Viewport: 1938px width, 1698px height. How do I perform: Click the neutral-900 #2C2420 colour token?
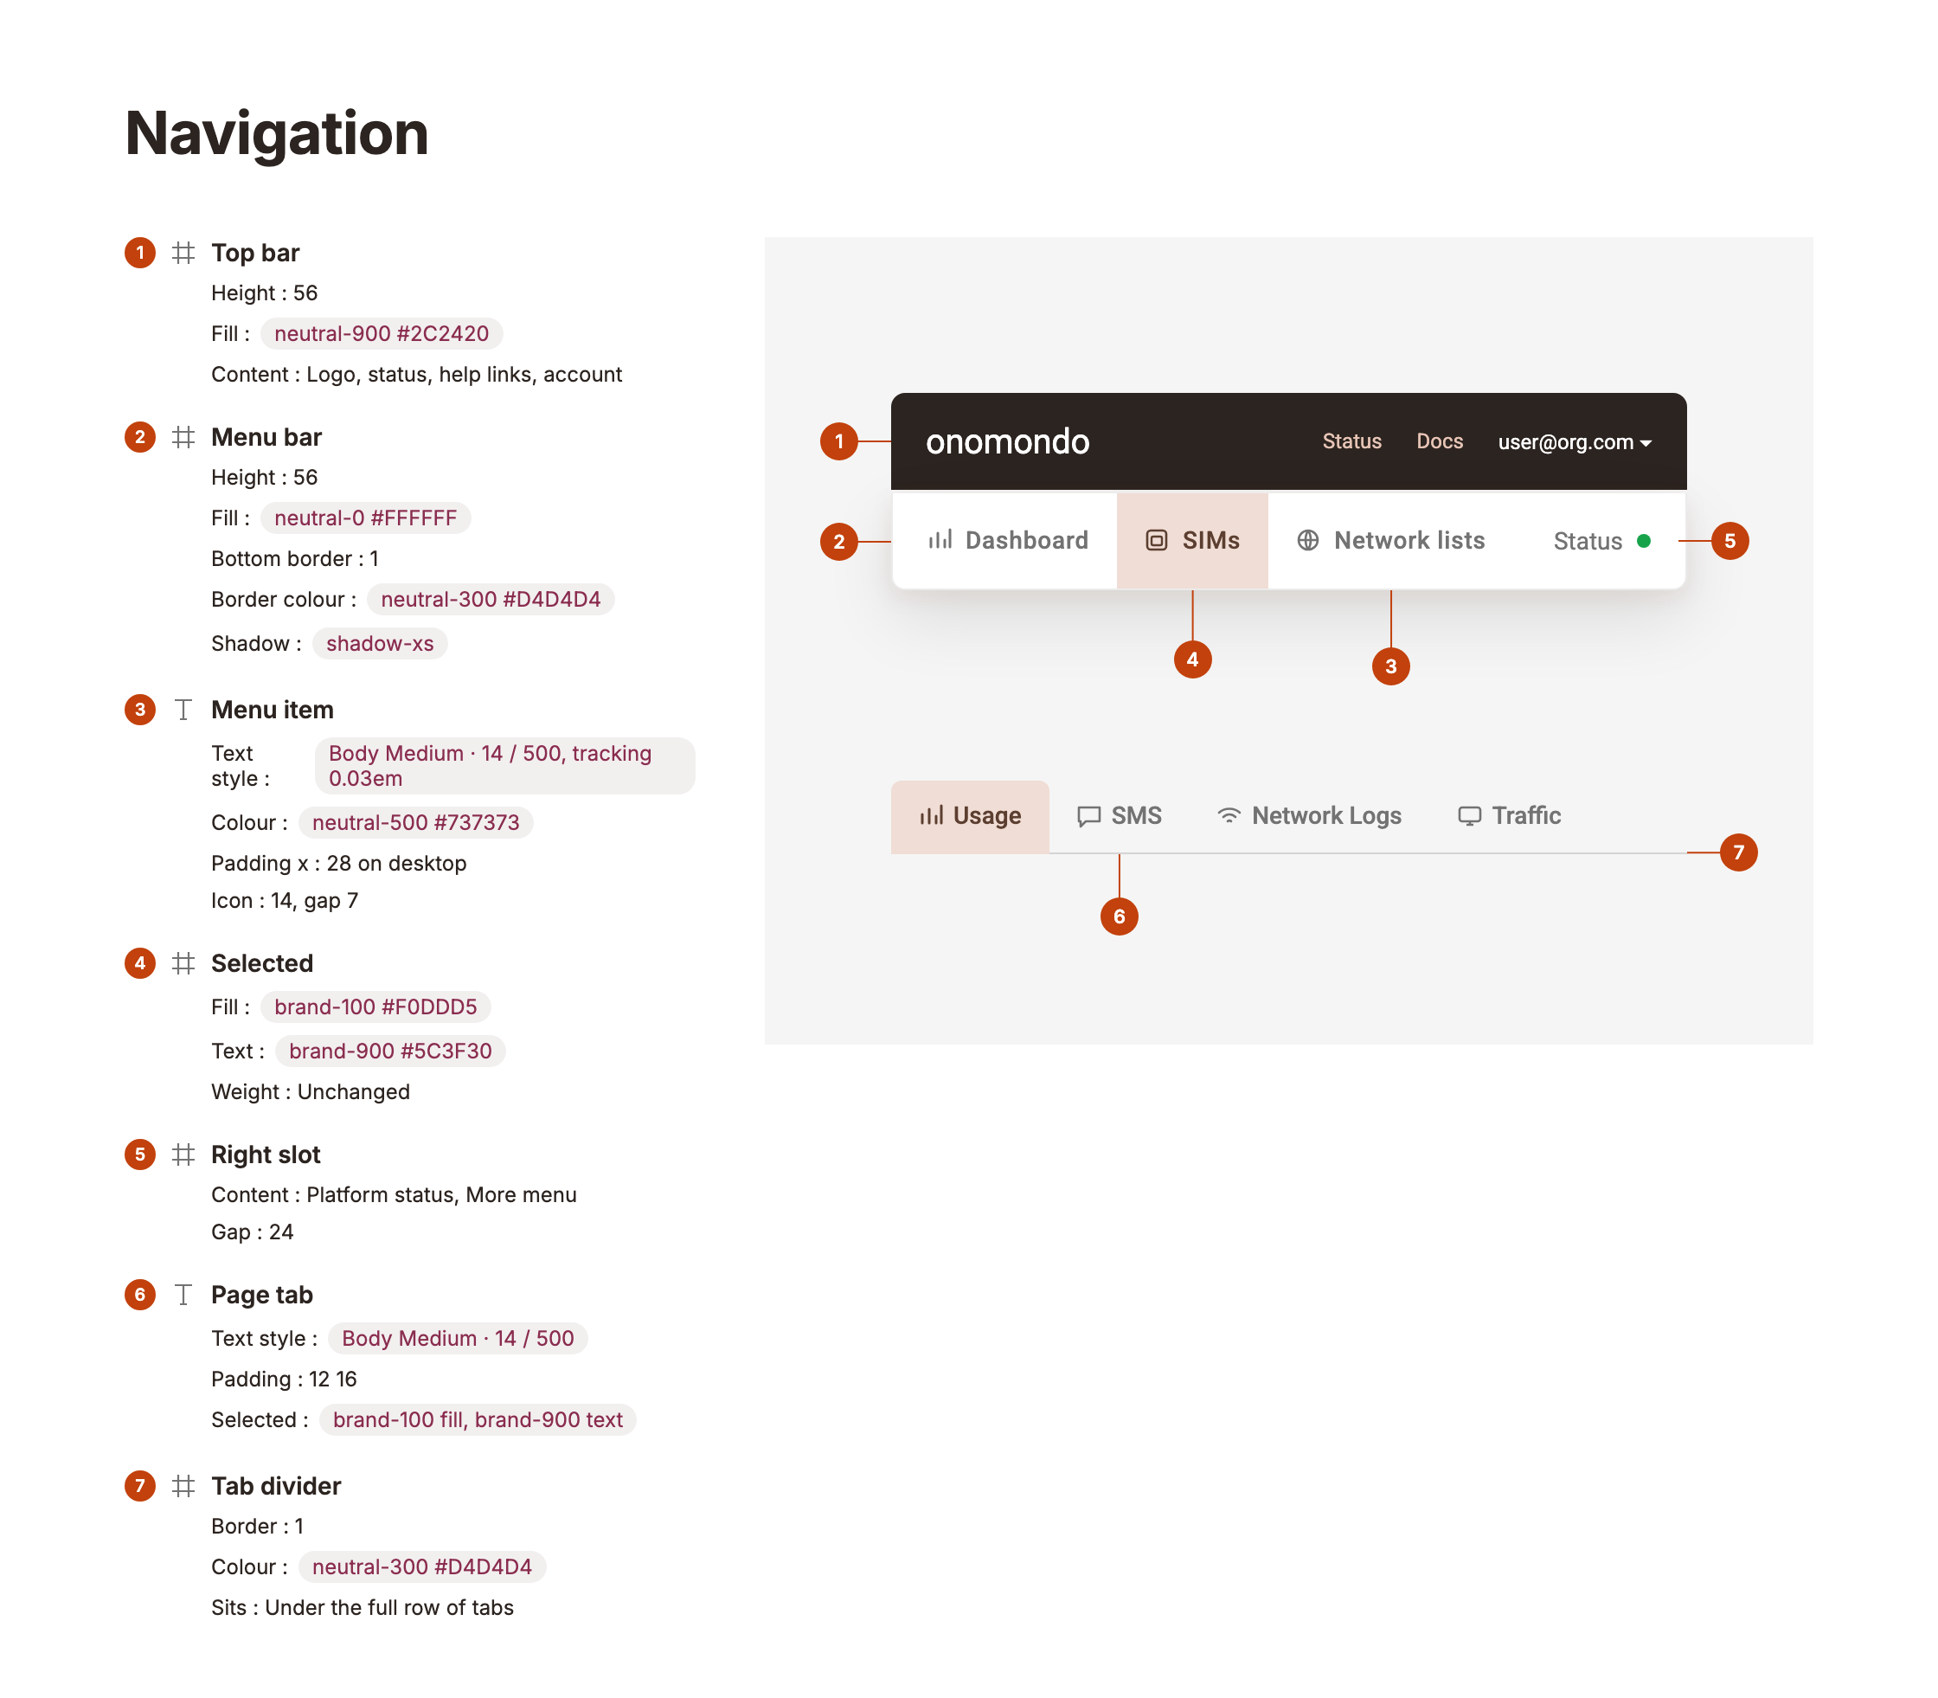pyautogui.click(x=382, y=333)
